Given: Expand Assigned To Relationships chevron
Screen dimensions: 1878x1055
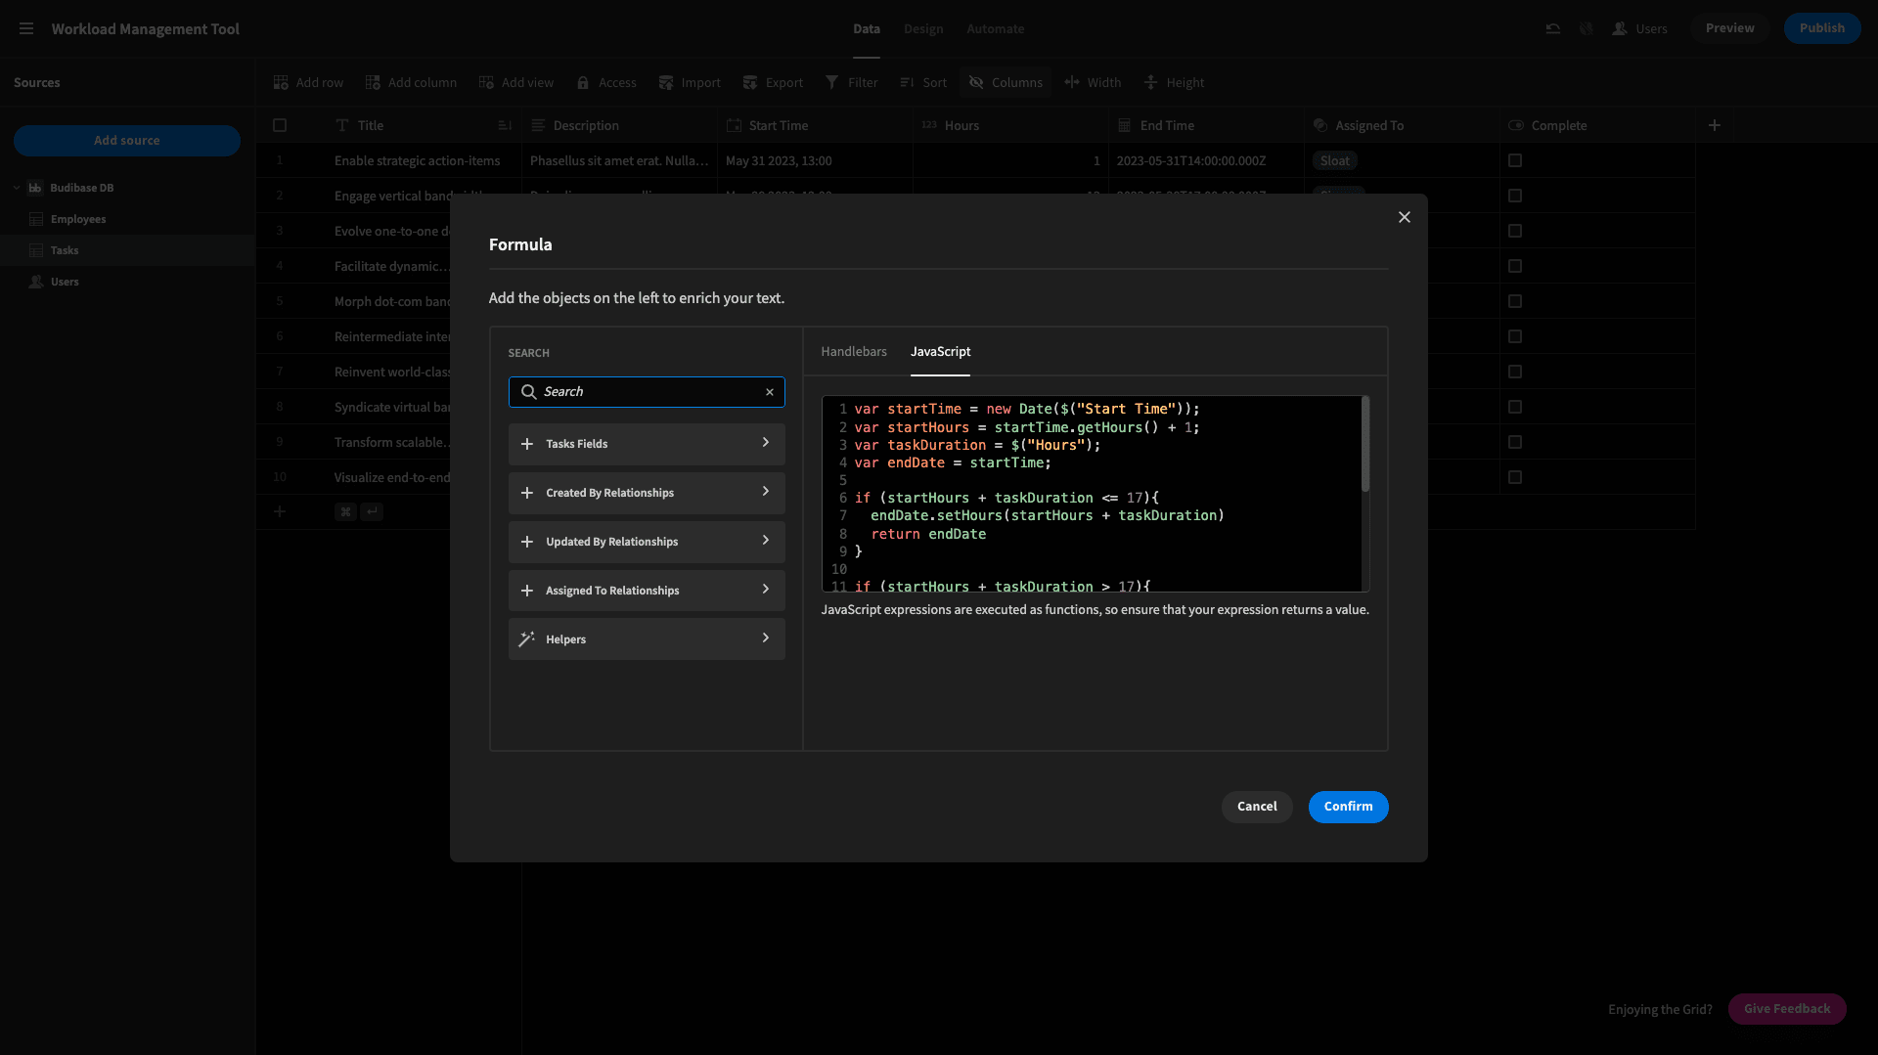Looking at the screenshot, I should click(766, 590).
